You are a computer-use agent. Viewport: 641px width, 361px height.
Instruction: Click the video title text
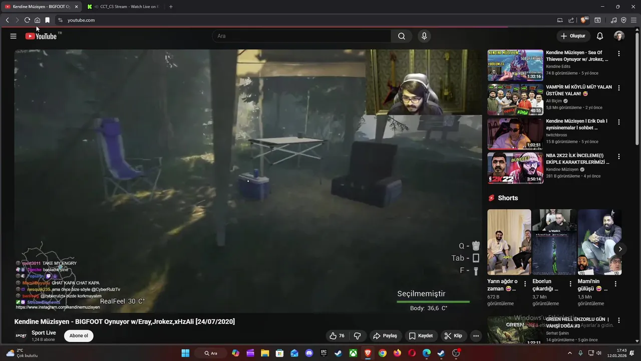click(125, 321)
